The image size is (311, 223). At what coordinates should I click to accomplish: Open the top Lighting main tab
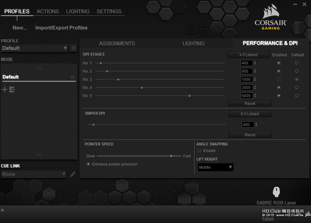click(78, 11)
